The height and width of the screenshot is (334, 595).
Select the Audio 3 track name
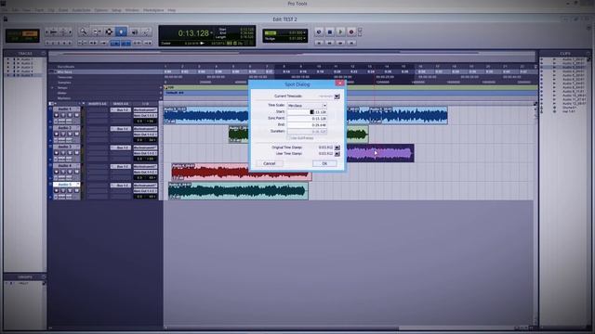point(66,147)
